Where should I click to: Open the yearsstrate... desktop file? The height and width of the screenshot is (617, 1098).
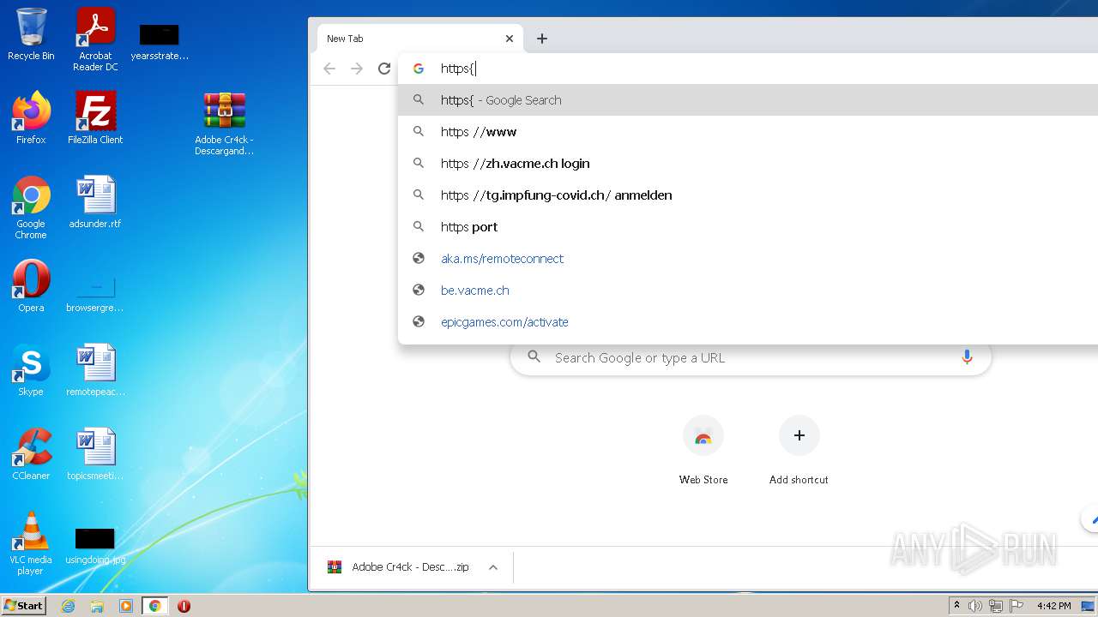pyautogui.click(x=160, y=42)
